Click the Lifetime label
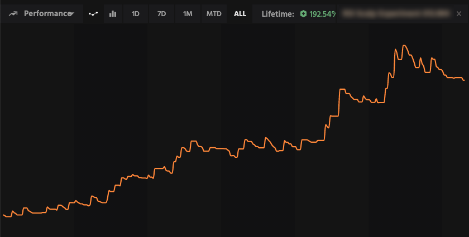Screen dimensions: 469x237 277,13
